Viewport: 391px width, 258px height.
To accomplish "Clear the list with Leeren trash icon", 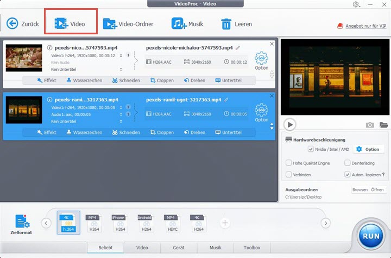I will [x=236, y=24].
